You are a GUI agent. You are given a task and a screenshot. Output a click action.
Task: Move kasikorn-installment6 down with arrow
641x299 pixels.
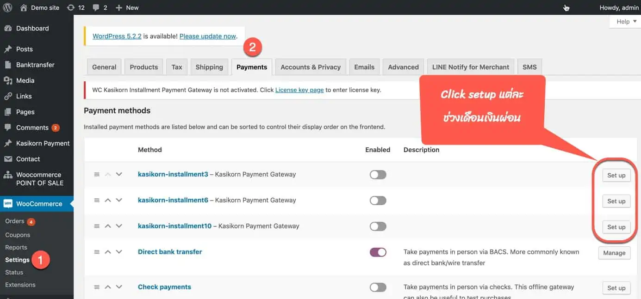tap(119, 200)
